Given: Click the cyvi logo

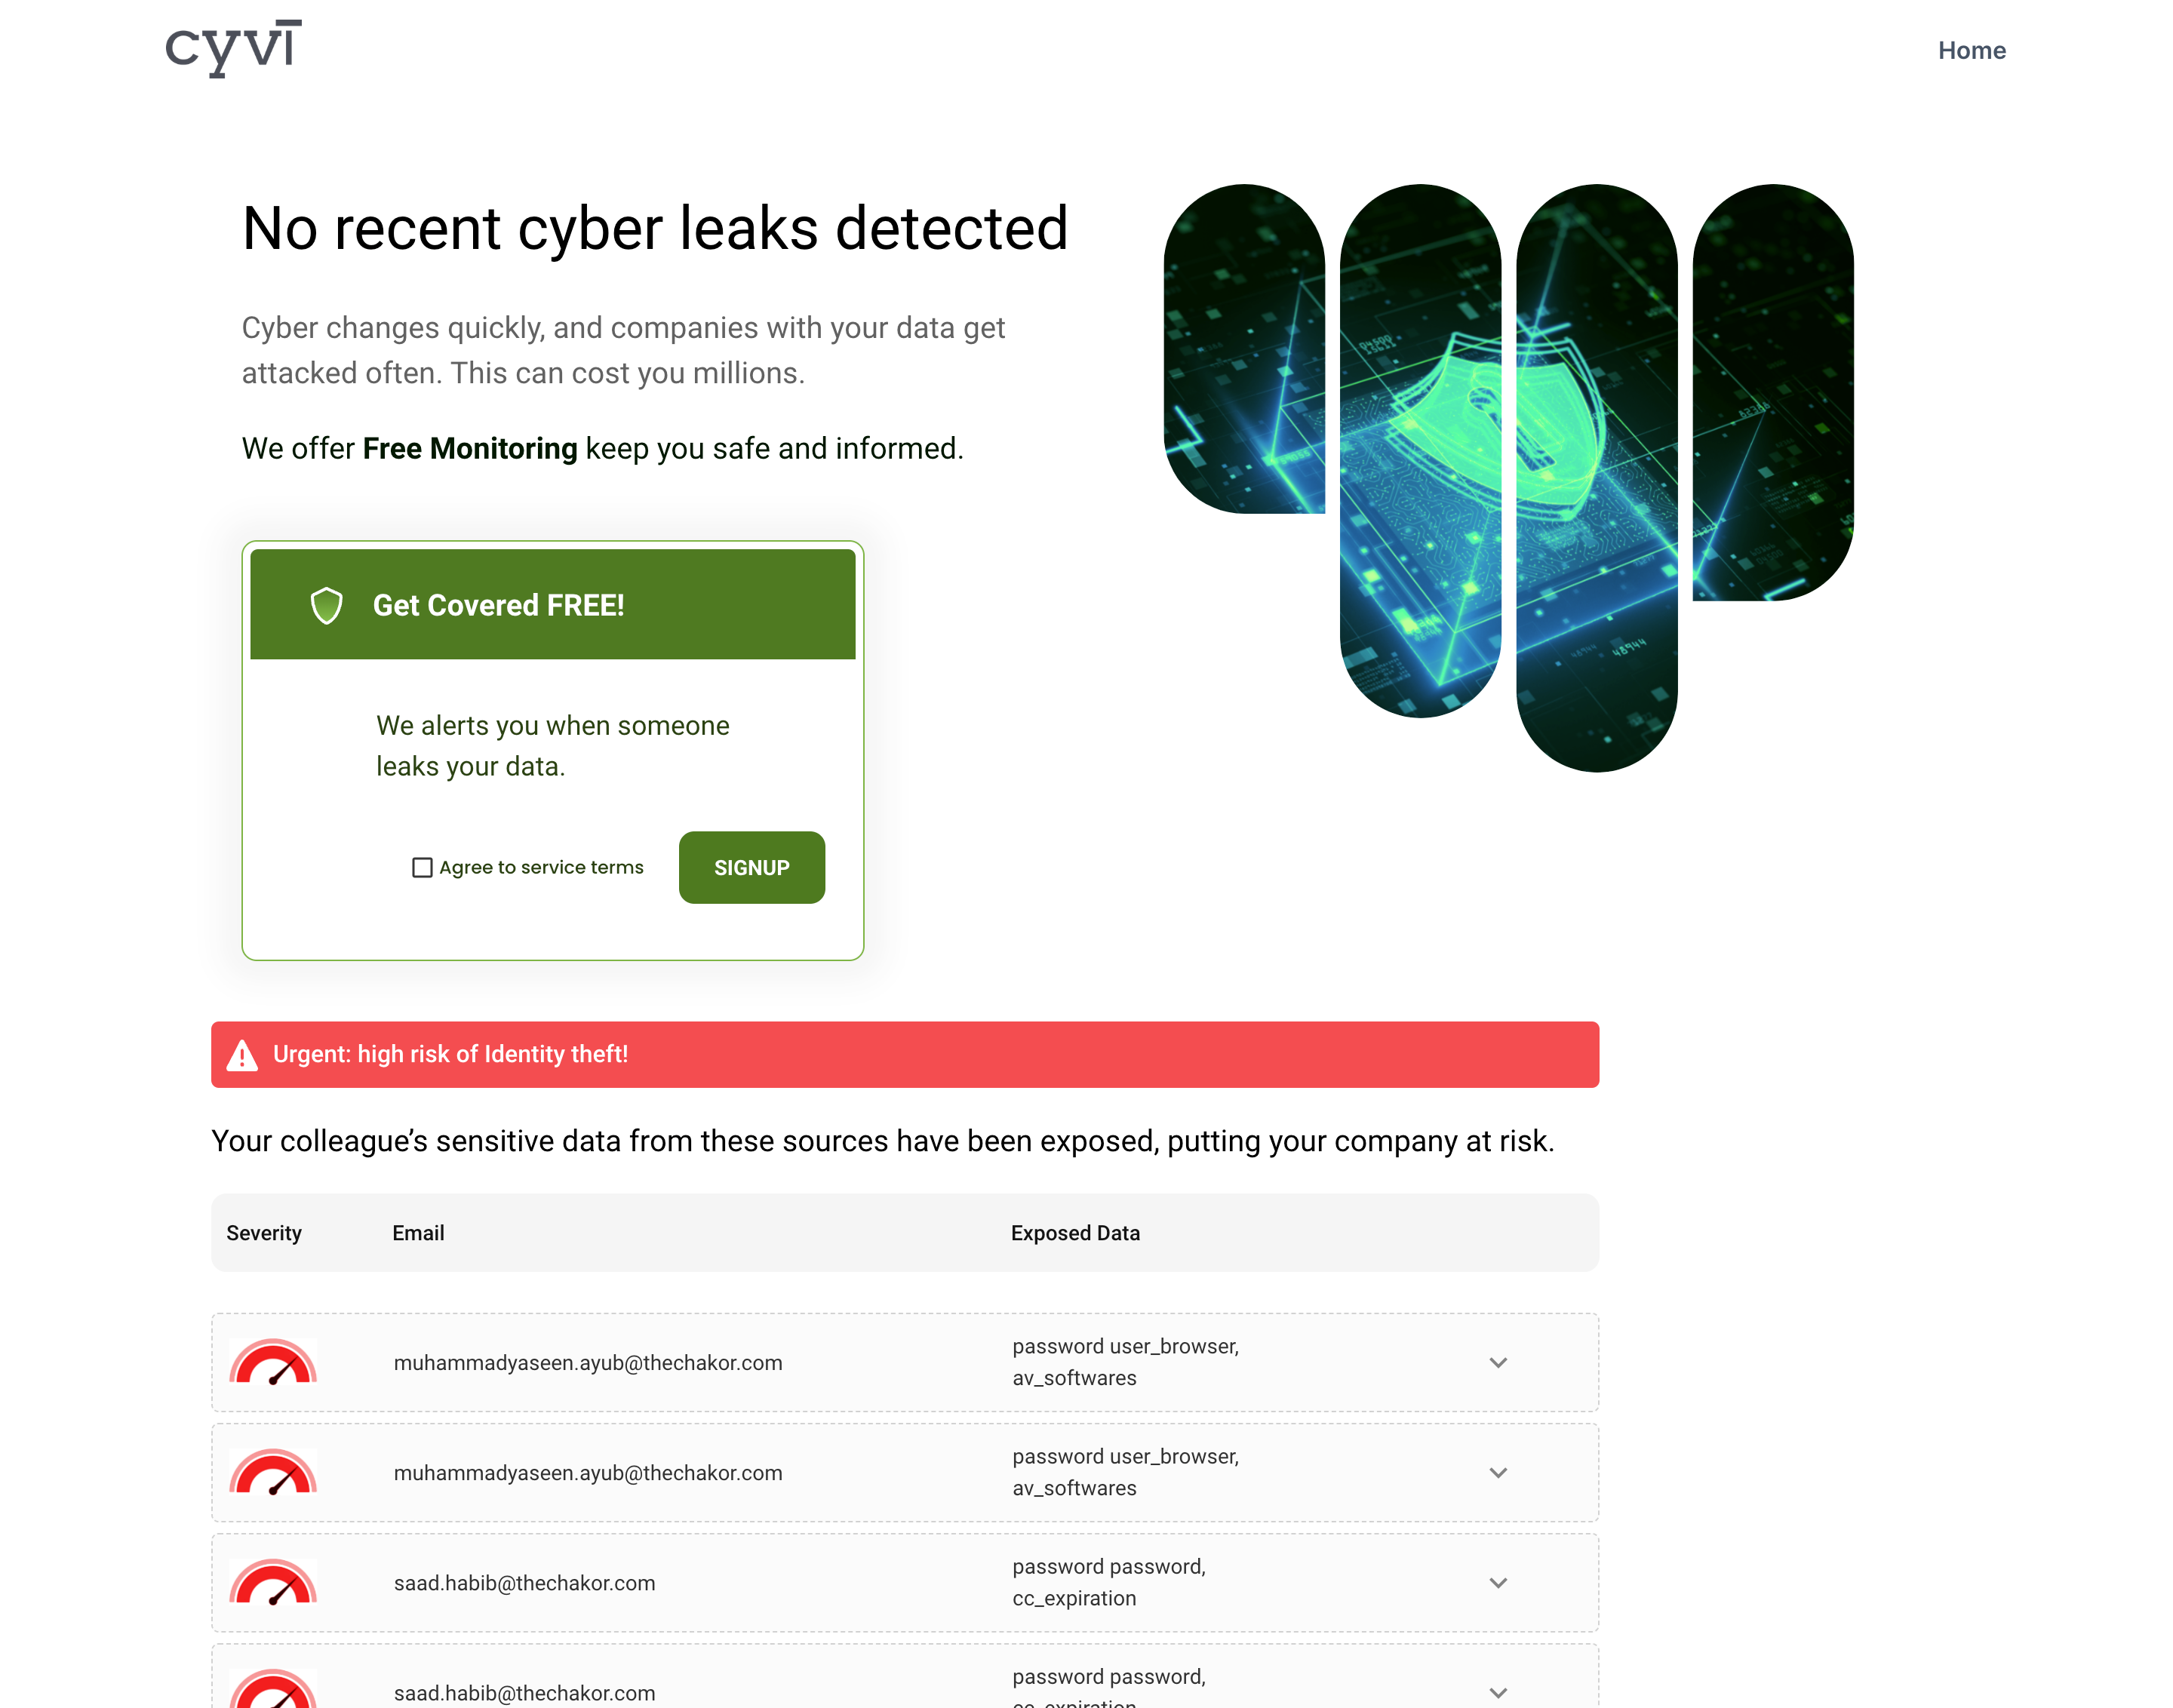Looking at the screenshot, I should (x=233, y=48).
